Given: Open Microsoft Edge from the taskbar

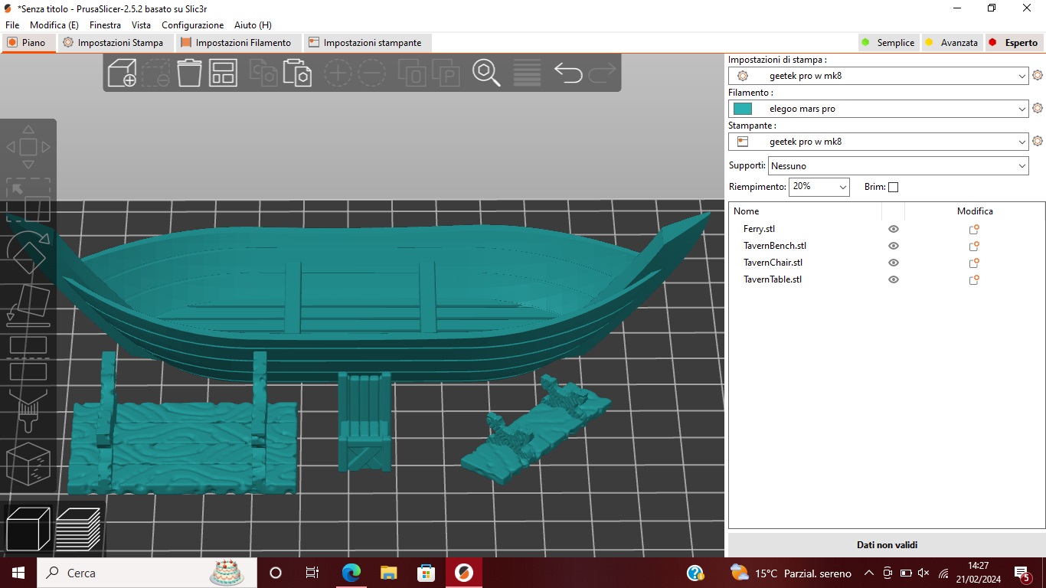Looking at the screenshot, I should click(351, 573).
